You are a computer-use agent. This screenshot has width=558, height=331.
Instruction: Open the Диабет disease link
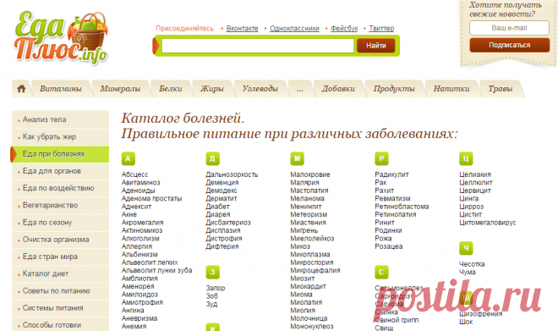click(x=217, y=207)
